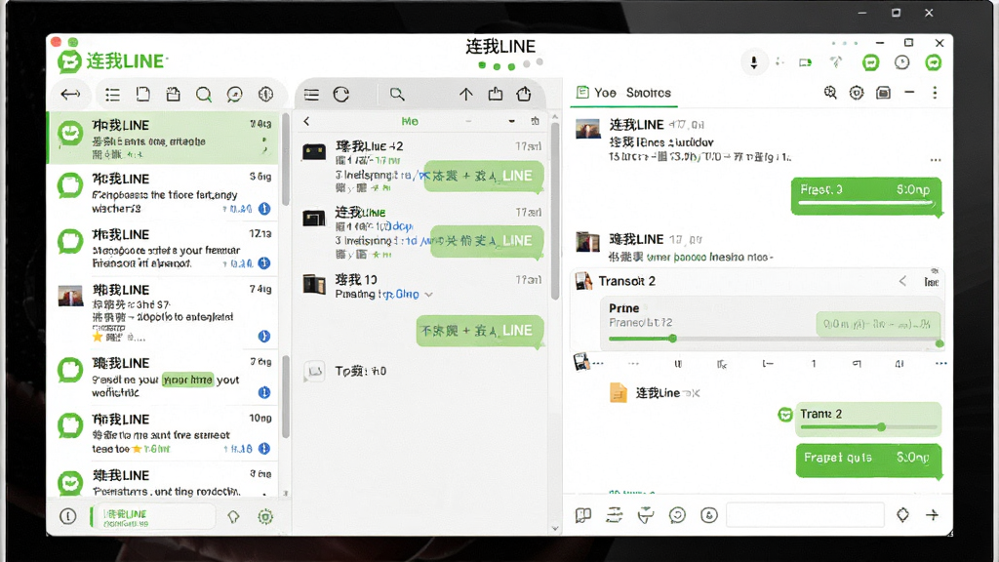
Task: Open the photo-avatar conversation timed 7 4ig
Action: tap(164, 313)
